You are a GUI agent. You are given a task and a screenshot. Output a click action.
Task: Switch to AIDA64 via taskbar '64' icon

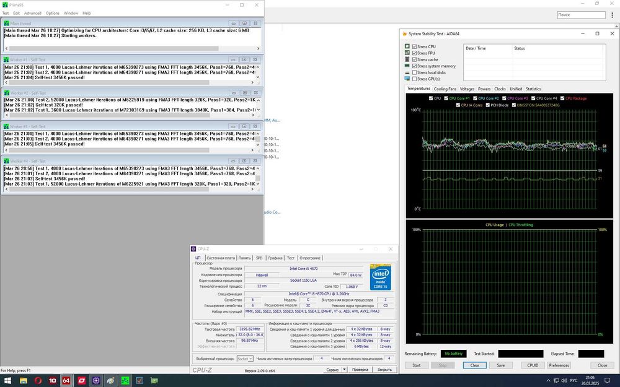coord(66,380)
